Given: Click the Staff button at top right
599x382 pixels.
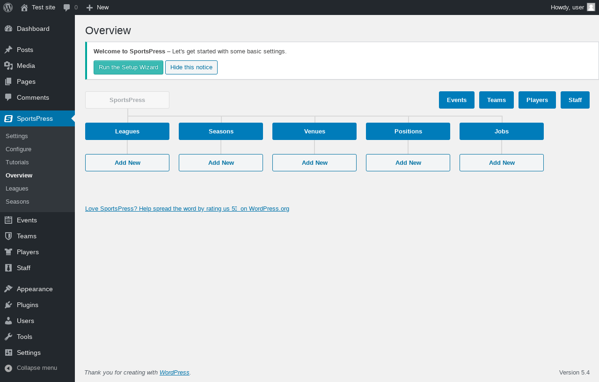Looking at the screenshot, I should [575, 100].
